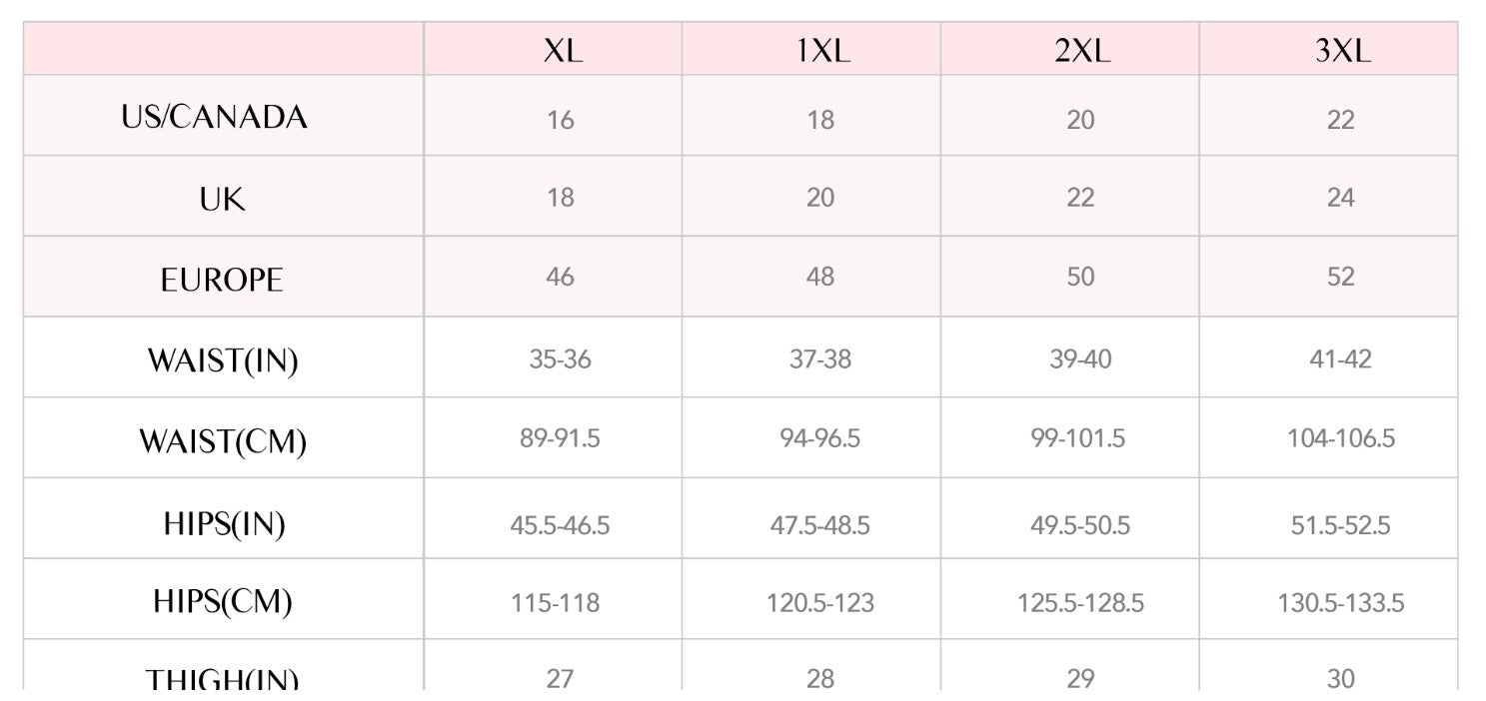Click the HIPS(CM) row label
The height and width of the screenshot is (701, 1486).
click(222, 602)
